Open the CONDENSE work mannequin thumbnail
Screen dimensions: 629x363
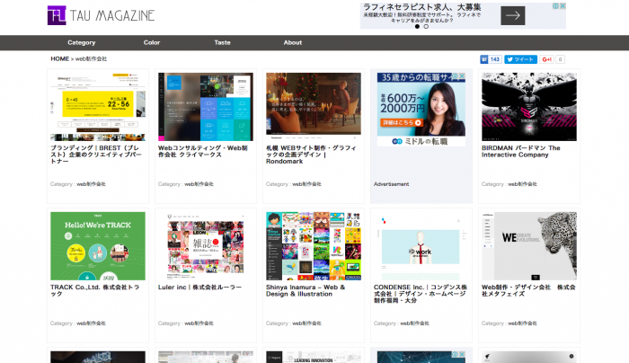pyautogui.click(x=421, y=246)
